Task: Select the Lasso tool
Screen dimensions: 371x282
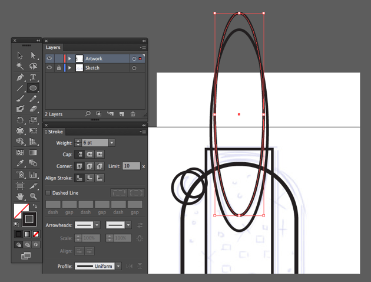Action: click(x=33, y=66)
